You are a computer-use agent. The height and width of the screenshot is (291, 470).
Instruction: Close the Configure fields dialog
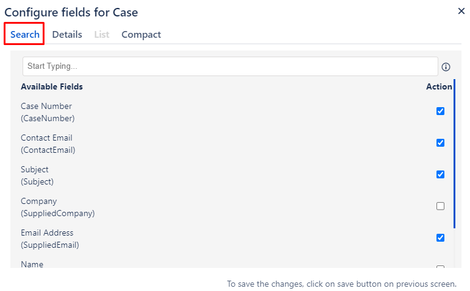(x=461, y=11)
